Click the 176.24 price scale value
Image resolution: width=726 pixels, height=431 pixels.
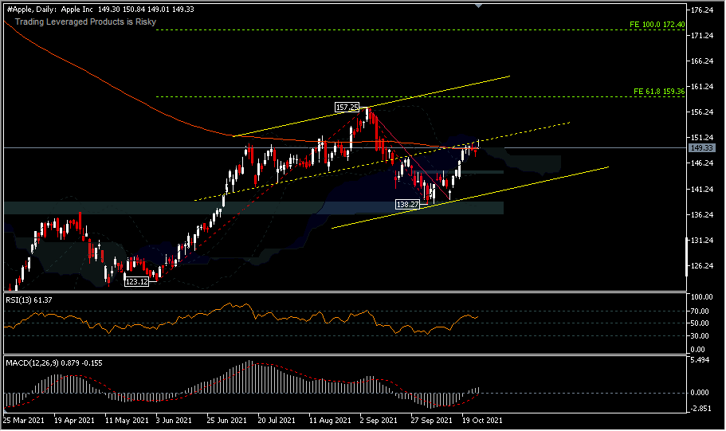701,10
